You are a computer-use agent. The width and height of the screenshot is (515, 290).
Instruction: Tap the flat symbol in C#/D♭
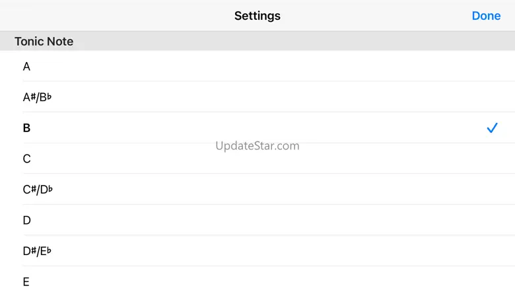pos(50,188)
